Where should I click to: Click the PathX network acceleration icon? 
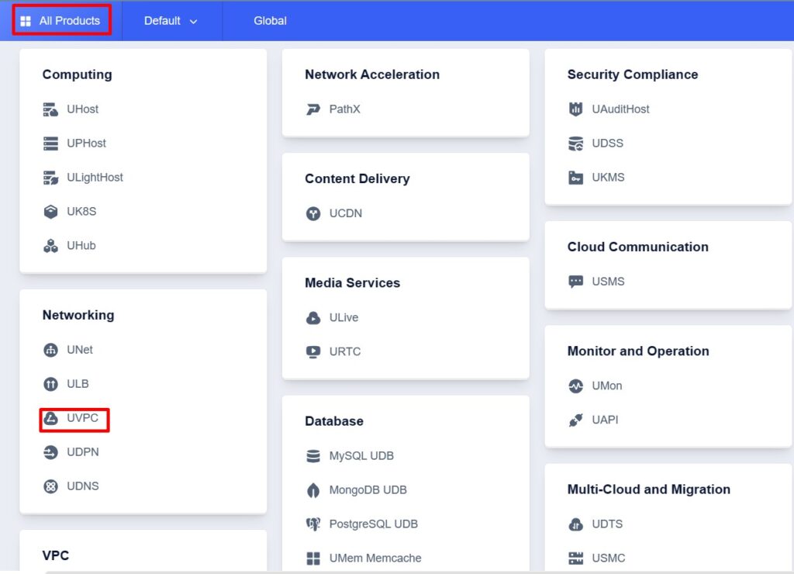coord(312,109)
